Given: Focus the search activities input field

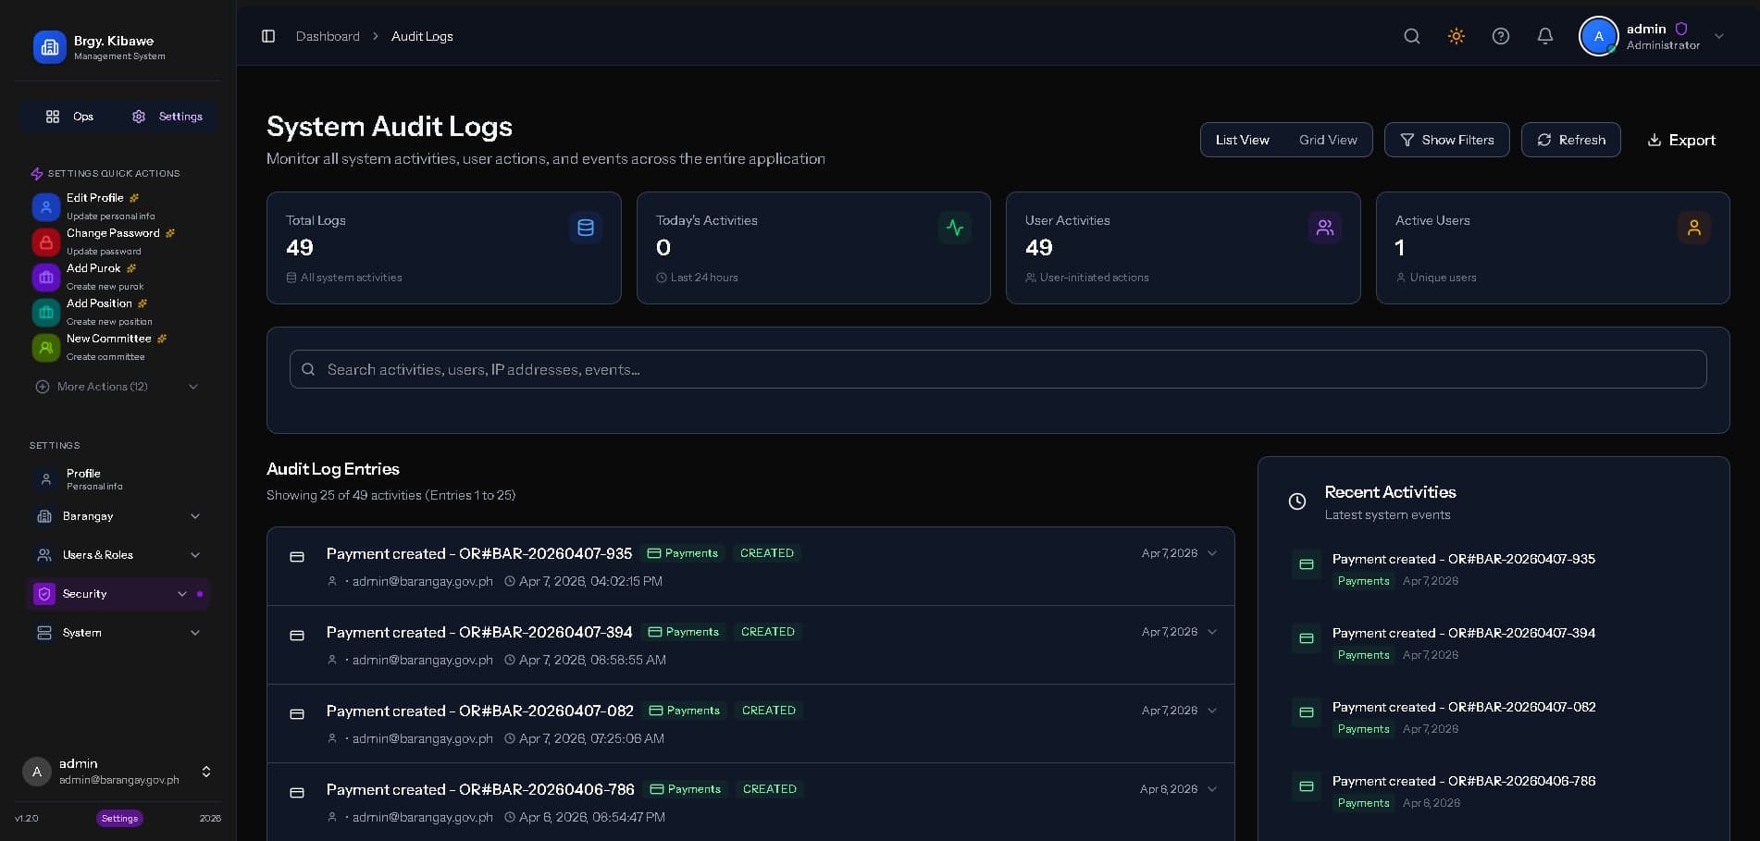Looking at the screenshot, I should click(x=998, y=369).
